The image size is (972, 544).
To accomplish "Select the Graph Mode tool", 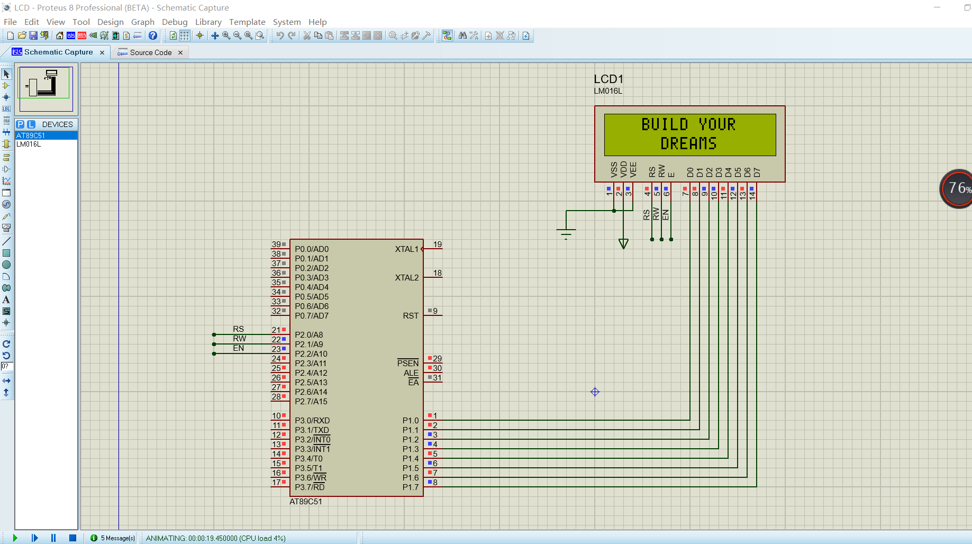I will click(x=6, y=181).
